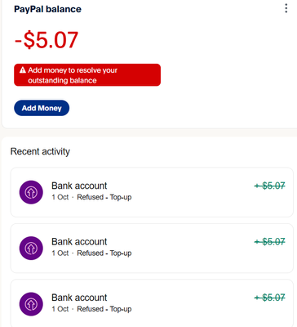Screen dimensions: 297x327
Task: Open the Recent activity section heading
Action: coord(40,151)
